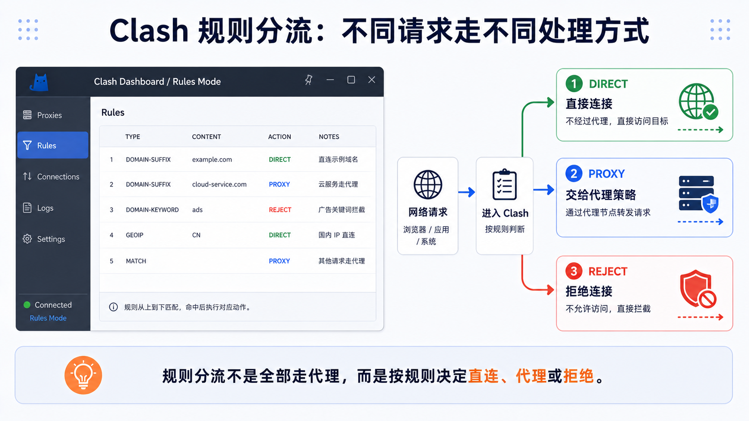The width and height of the screenshot is (749, 421).
Task: Select the Rules sidebar item
Action: click(52, 145)
